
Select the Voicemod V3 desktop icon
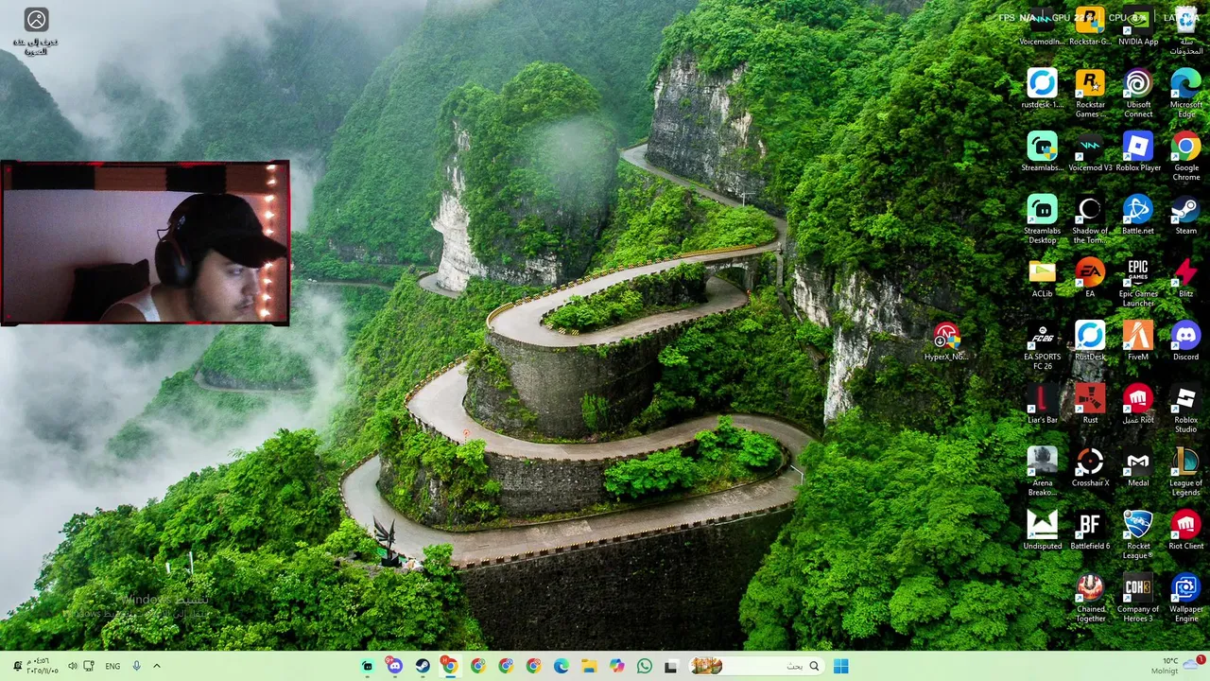(x=1090, y=152)
